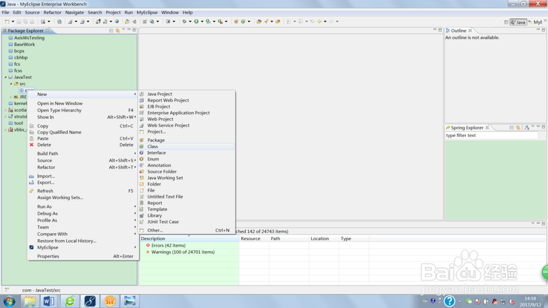Viewport: 548px width, 308px height.
Task: Click the Resource column header
Action: click(x=254, y=239)
